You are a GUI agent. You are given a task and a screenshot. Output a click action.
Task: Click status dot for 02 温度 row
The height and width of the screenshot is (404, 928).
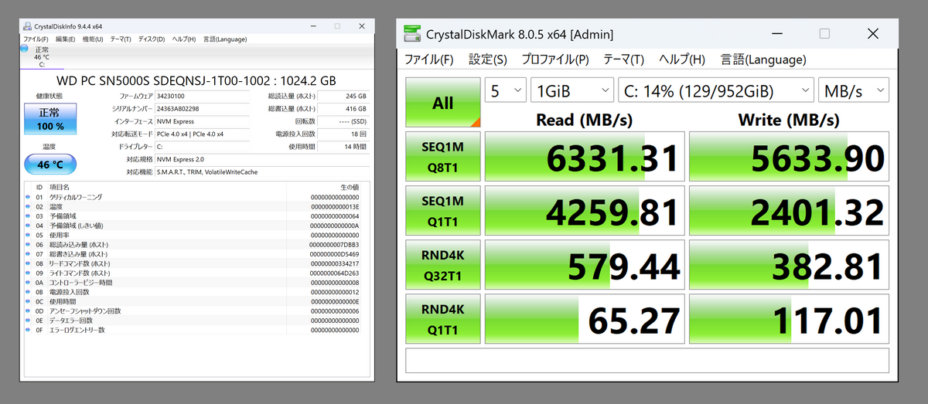click(x=28, y=206)
